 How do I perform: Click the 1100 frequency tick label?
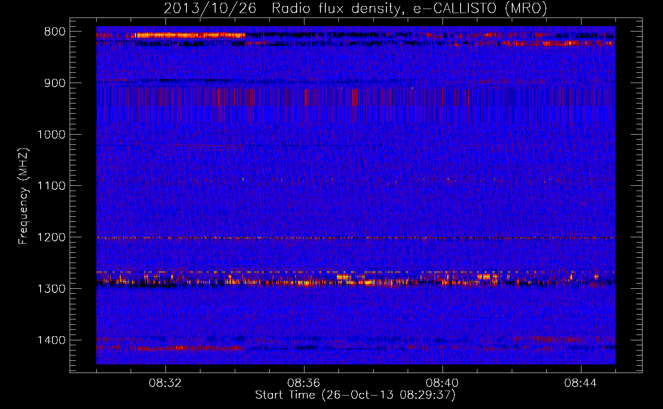coord(51,186)
